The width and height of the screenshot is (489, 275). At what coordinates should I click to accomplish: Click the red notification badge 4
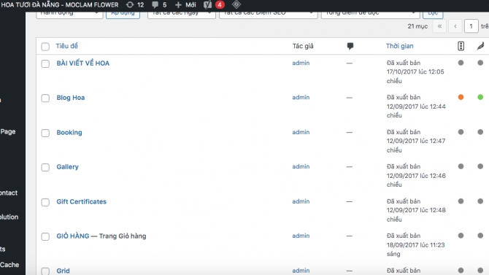[x=220, y=4]
